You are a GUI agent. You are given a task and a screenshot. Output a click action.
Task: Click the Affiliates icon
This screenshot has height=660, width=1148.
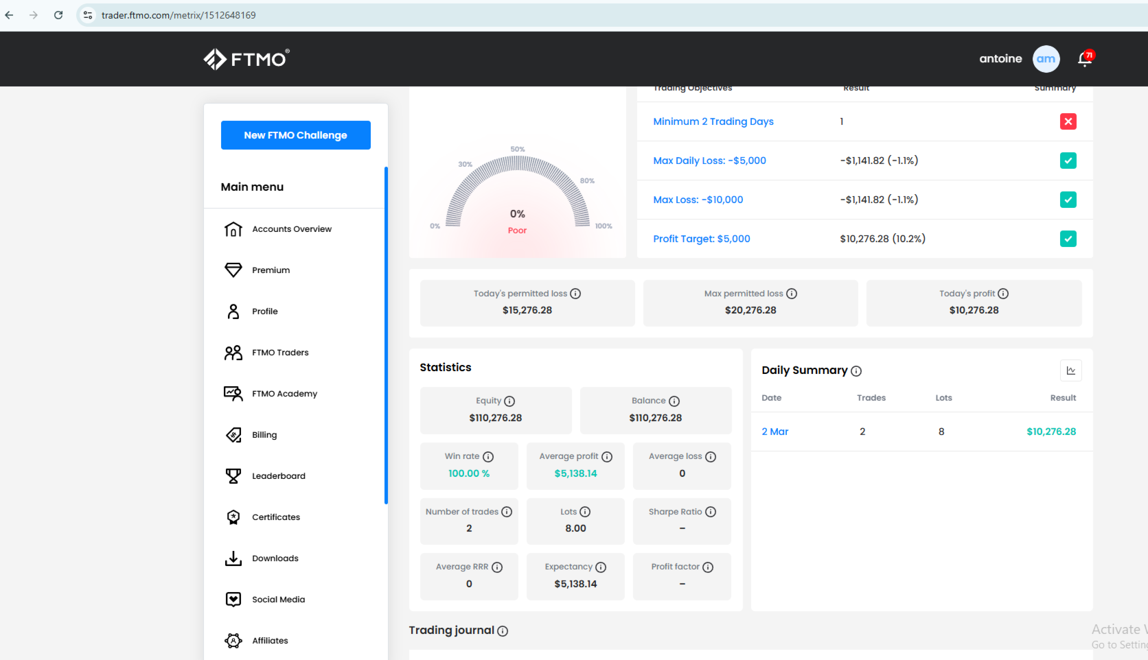[x=233, y=641]
